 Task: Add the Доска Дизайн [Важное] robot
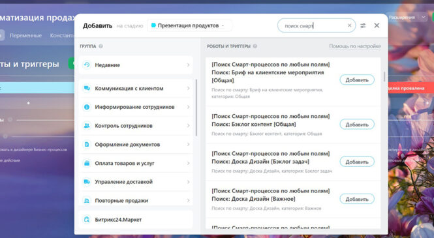[357, 199]
